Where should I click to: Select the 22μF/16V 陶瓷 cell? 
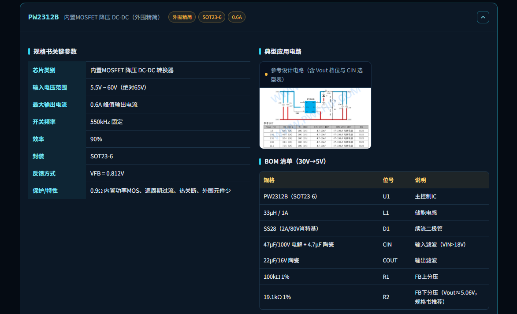(281, 260)
